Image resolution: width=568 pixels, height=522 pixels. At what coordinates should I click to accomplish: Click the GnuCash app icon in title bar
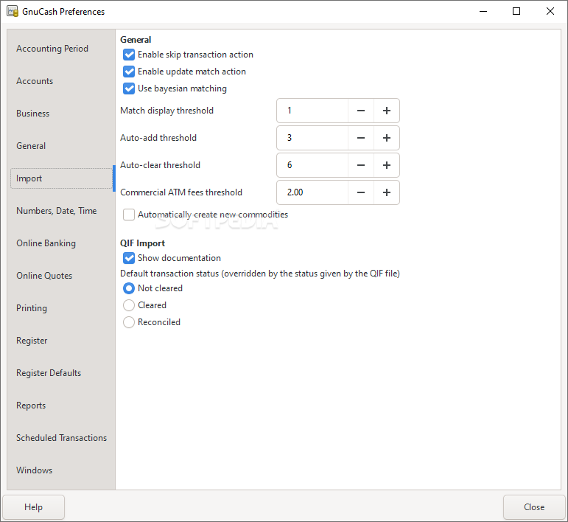pyautogui.click(x=13, y=11)
